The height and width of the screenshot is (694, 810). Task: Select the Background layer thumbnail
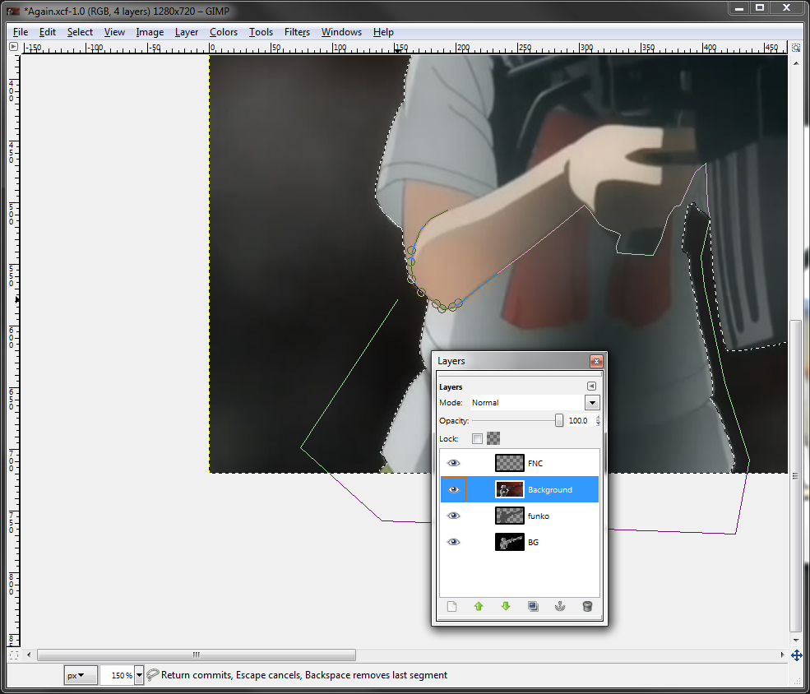(509, 489)
